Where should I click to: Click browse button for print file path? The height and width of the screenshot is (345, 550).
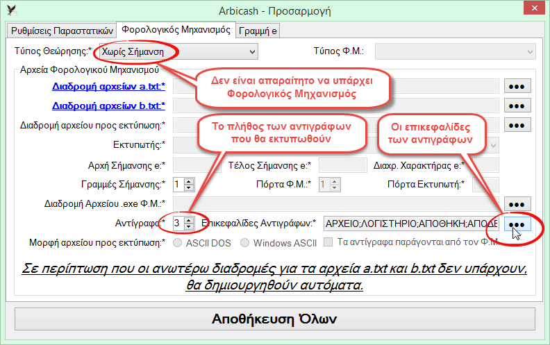(x=515, y=125)
